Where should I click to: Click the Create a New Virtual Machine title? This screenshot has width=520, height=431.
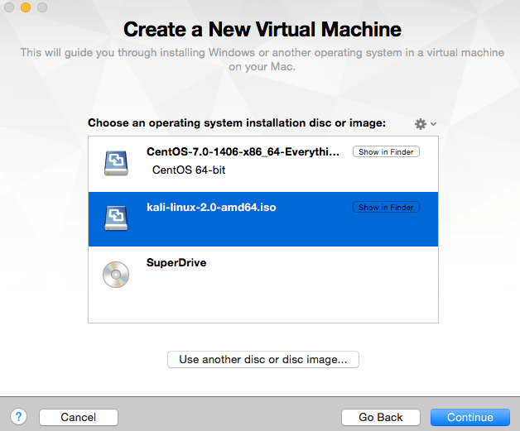[x=262, y=30]
